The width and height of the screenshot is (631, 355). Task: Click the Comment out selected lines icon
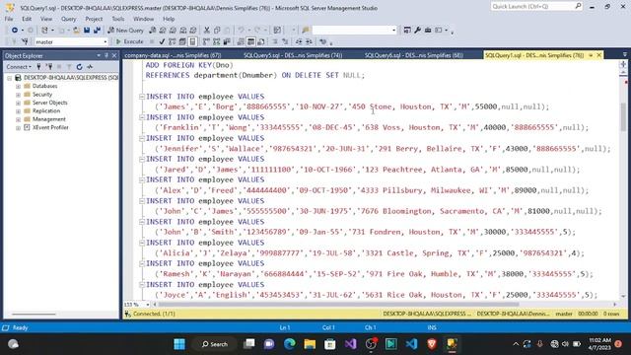tap(275, 41)
